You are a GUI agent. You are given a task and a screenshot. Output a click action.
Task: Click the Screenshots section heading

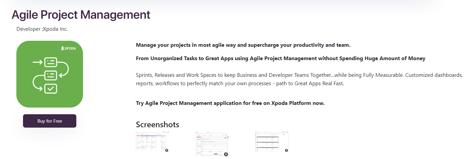click(x=158, y=125)
